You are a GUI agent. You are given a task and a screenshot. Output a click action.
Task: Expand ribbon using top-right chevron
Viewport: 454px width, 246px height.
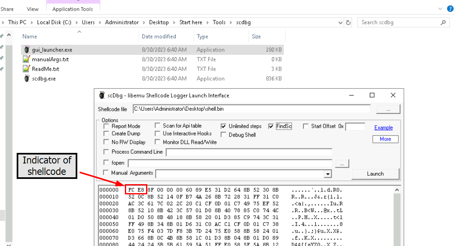(x=440, y=9)
